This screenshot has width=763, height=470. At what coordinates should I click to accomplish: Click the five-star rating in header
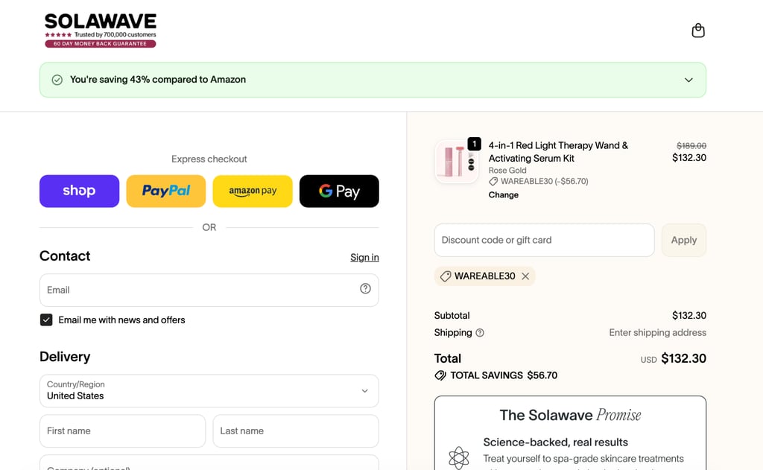58,34
